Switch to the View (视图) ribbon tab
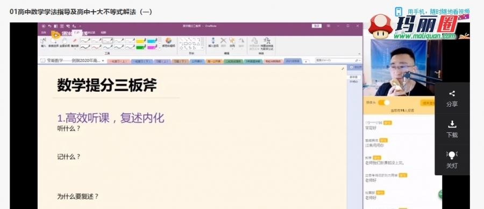 point(104,32)
